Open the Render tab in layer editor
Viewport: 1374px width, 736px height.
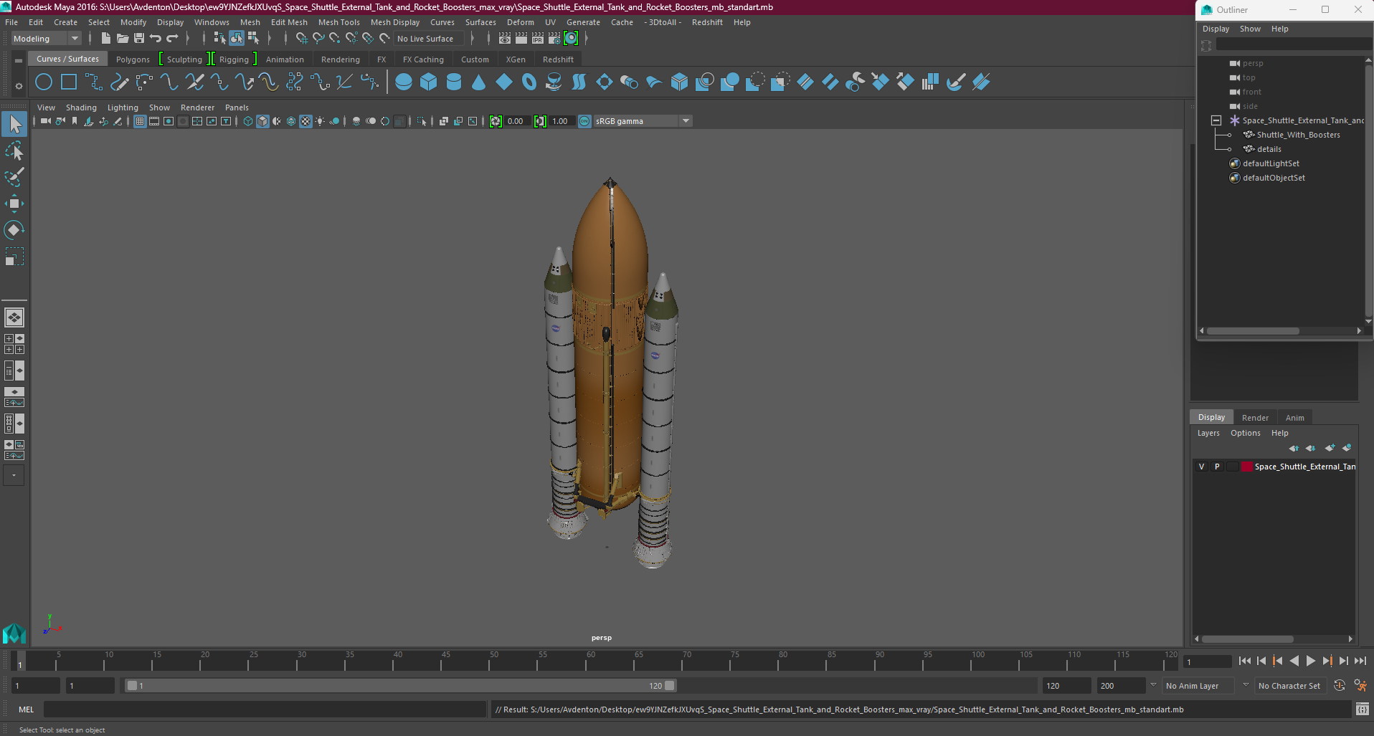(1255, 418)
